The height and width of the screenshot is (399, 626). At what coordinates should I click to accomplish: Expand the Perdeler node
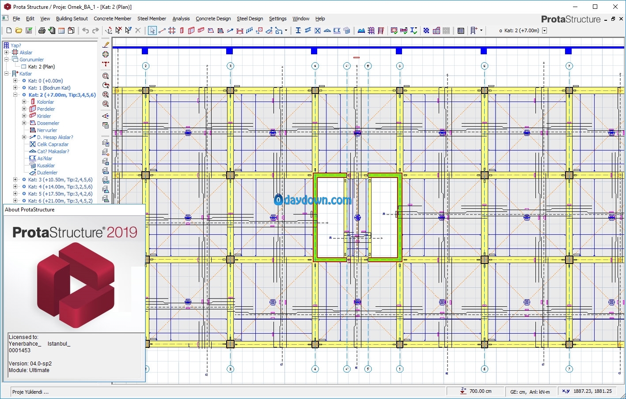24,109
